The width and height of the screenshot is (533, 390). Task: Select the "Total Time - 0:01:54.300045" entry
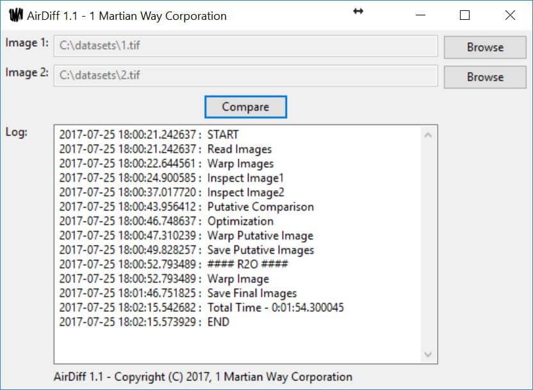click(x=202, y=307)
